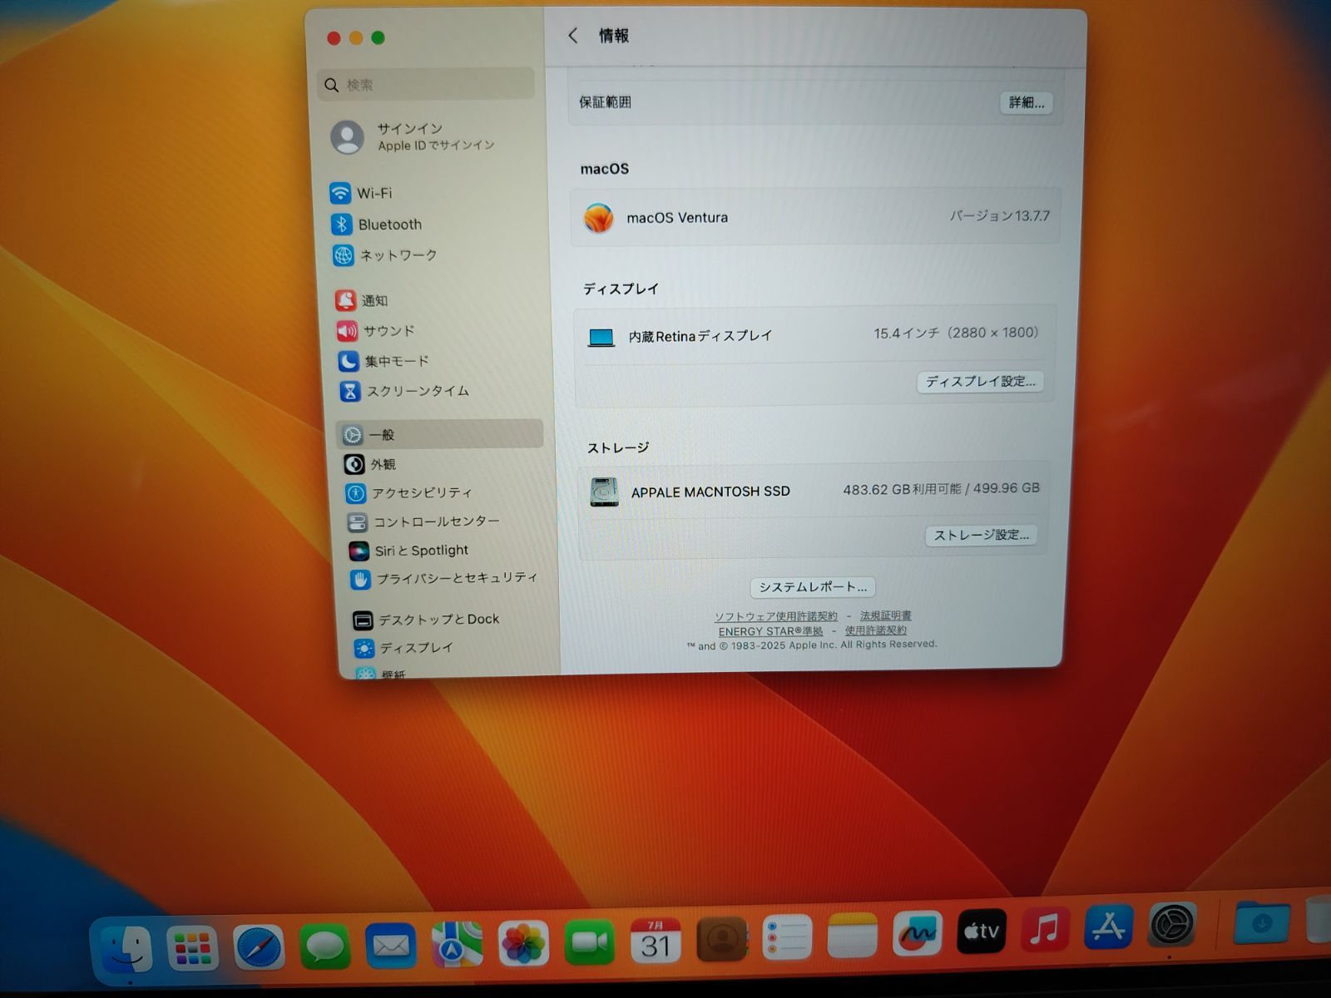Screen dimensions: 1331x998
Task: Go back with the chevron next to 情報
Action: [x=572, y=35]
